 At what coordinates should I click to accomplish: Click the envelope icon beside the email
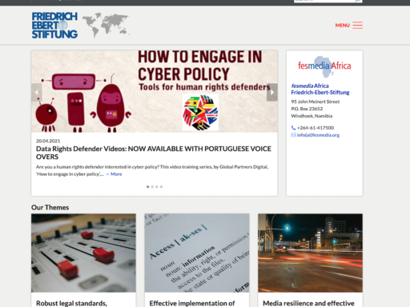coord(293,135)
